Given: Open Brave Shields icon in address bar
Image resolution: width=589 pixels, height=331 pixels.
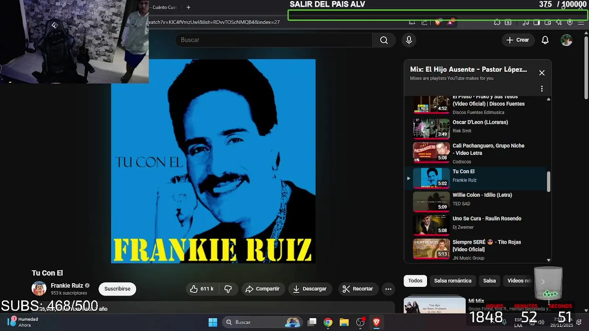Looking at the screenshot, I should (x=437, y=22).
